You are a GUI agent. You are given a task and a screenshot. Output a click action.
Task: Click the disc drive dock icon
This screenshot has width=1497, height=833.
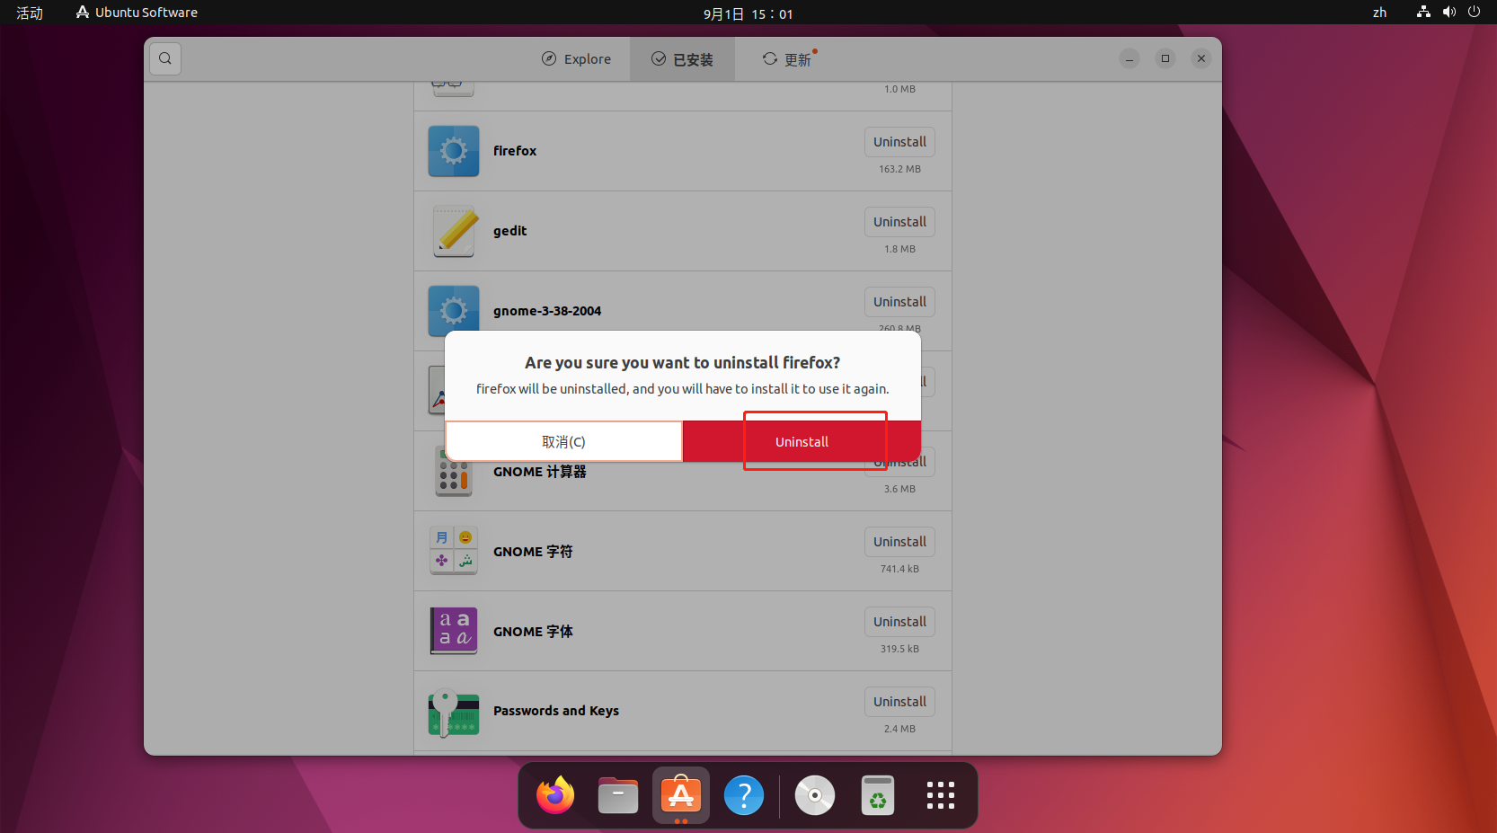(x=815, y=795)
